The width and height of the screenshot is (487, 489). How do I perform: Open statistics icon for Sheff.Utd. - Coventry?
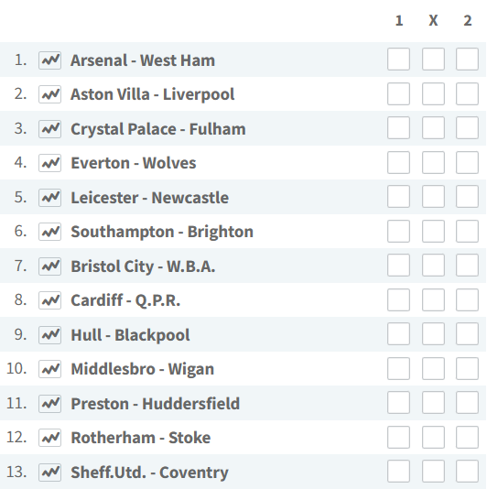(x=49, y=472)
